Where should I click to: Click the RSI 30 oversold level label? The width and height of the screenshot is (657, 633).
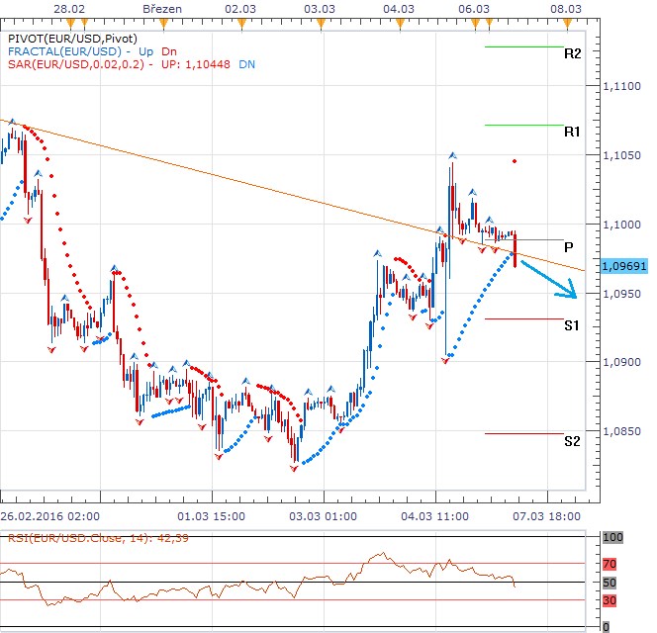tap(610, 599)
